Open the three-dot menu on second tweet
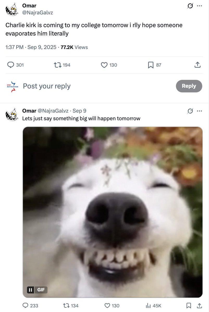This screenshot has width=209, height=312. 200,111
